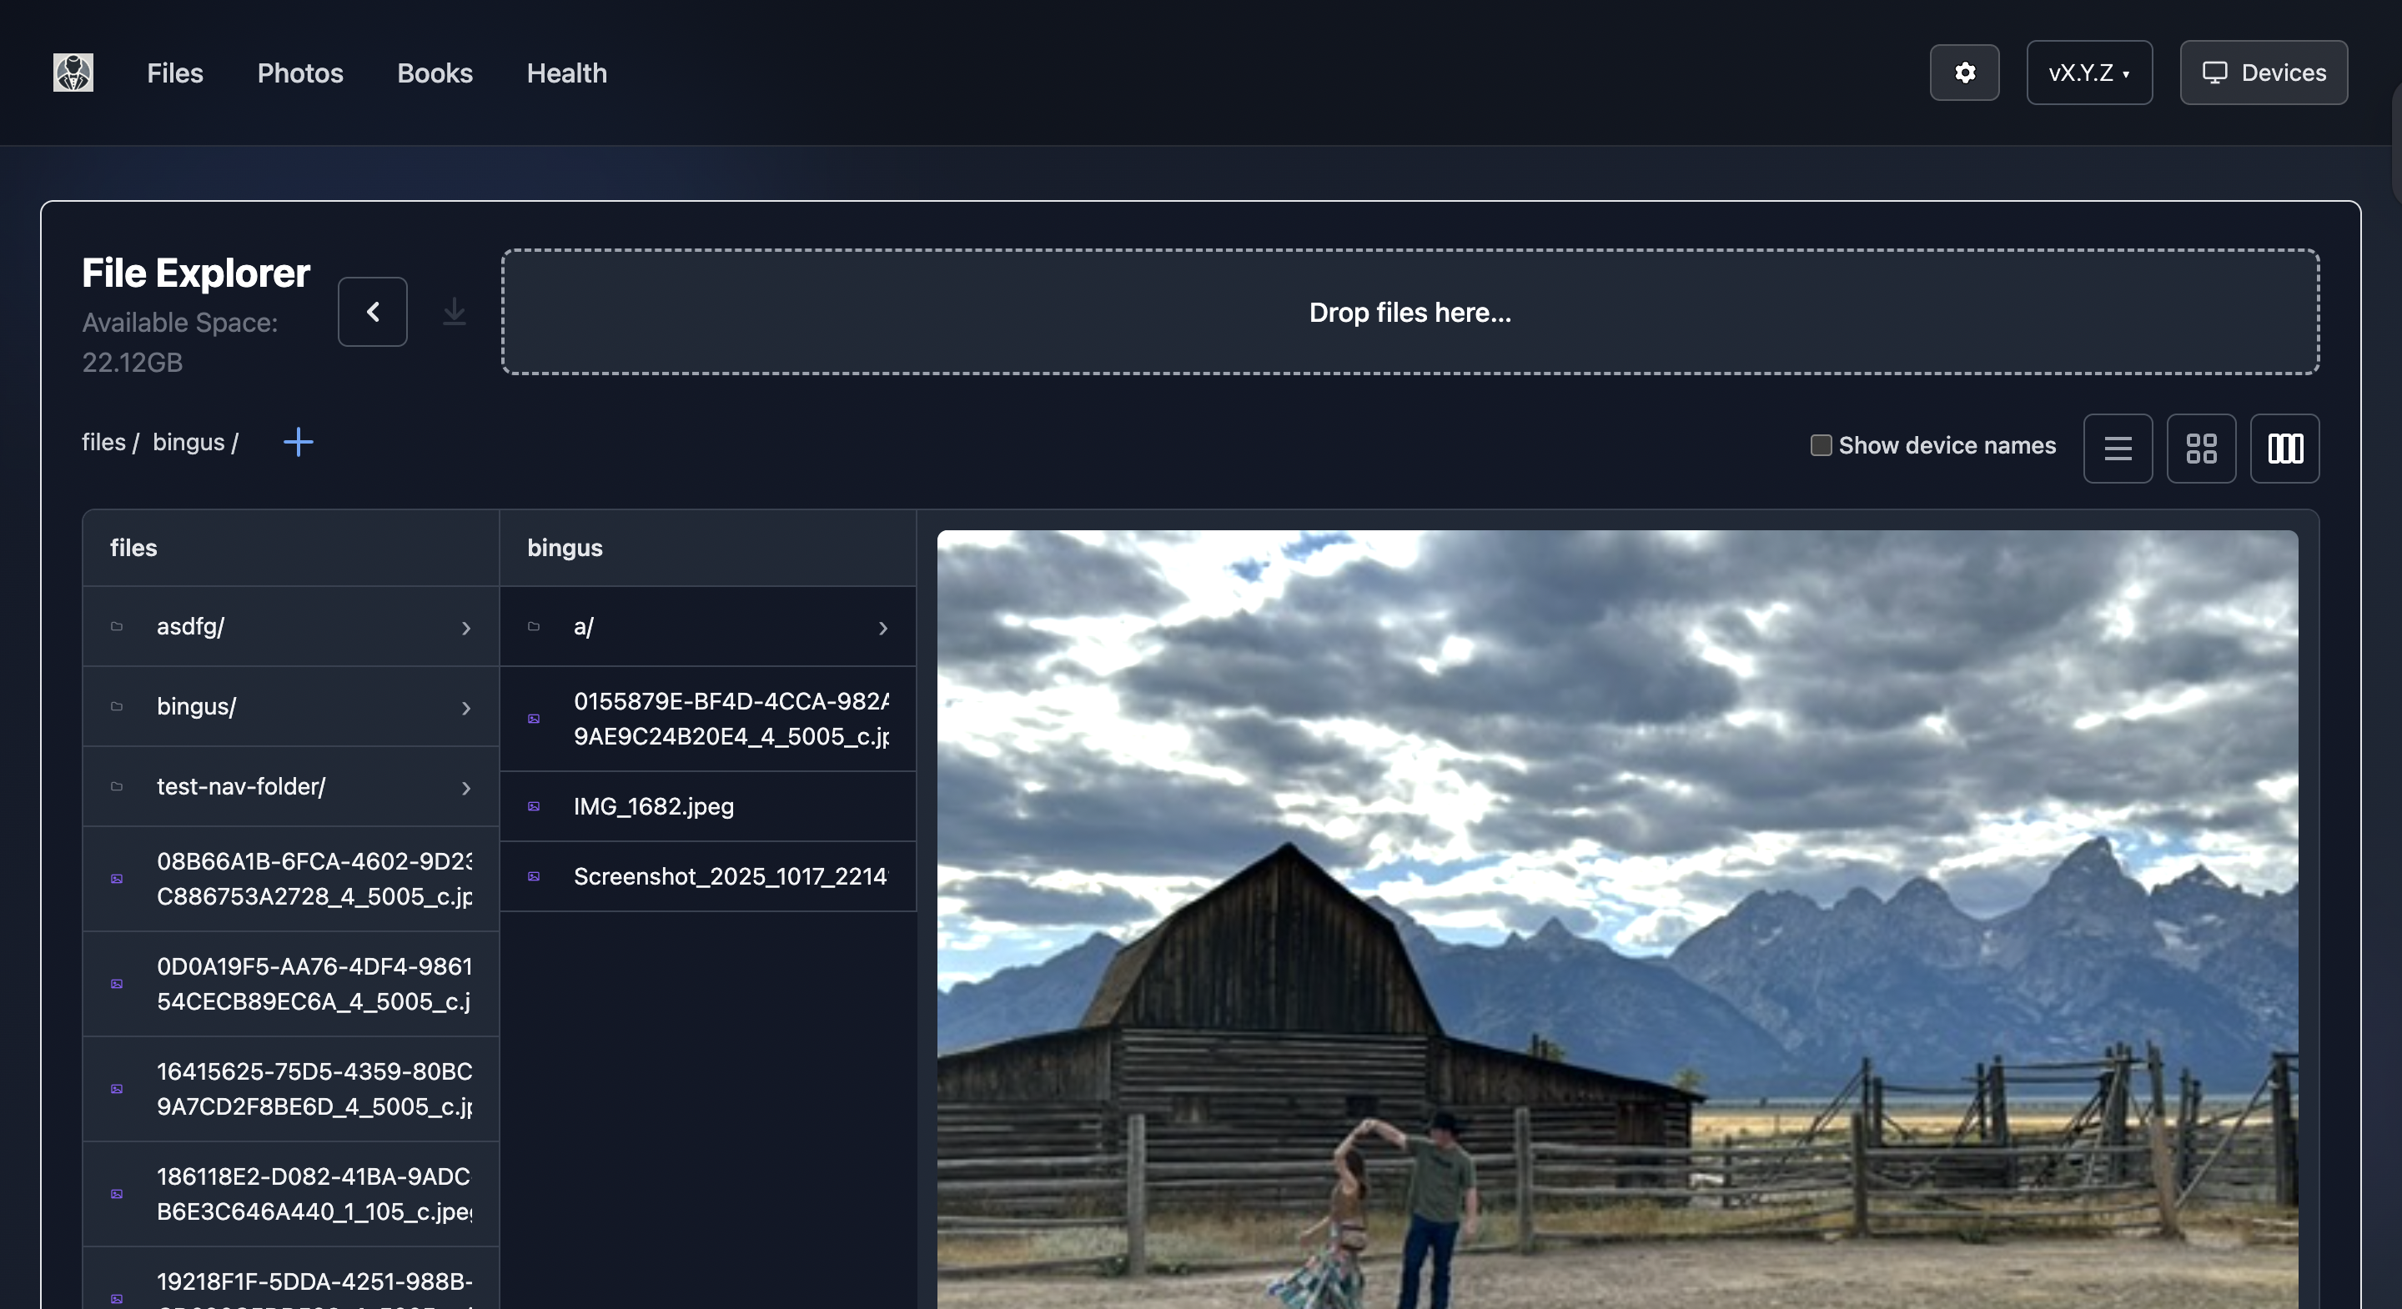Screen dimensions: 2402x1309
Task: Expand the a/ folder chevron
Action: [883, 628]
